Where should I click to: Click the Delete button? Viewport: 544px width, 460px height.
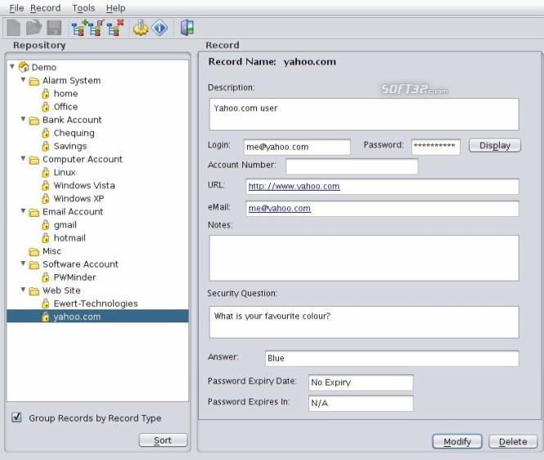coord(513,442)
